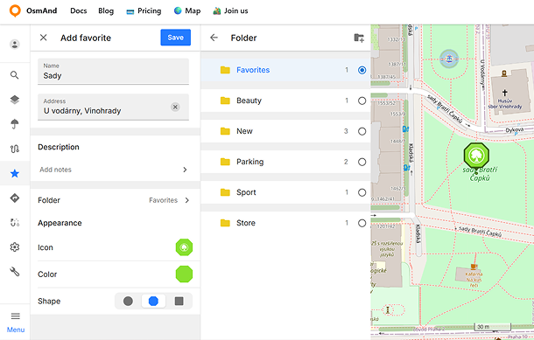Click the church cross icon on map

click(505, 93)
